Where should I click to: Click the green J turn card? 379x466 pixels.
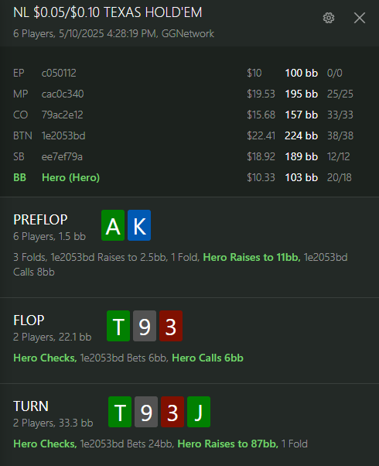(199, 412)
